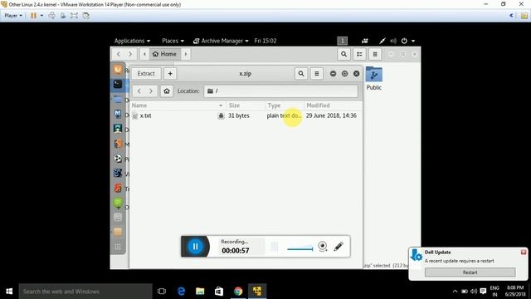Open Google Chrome from the taskbar
The image size is (531, 299).
click(x=238, y=292)
